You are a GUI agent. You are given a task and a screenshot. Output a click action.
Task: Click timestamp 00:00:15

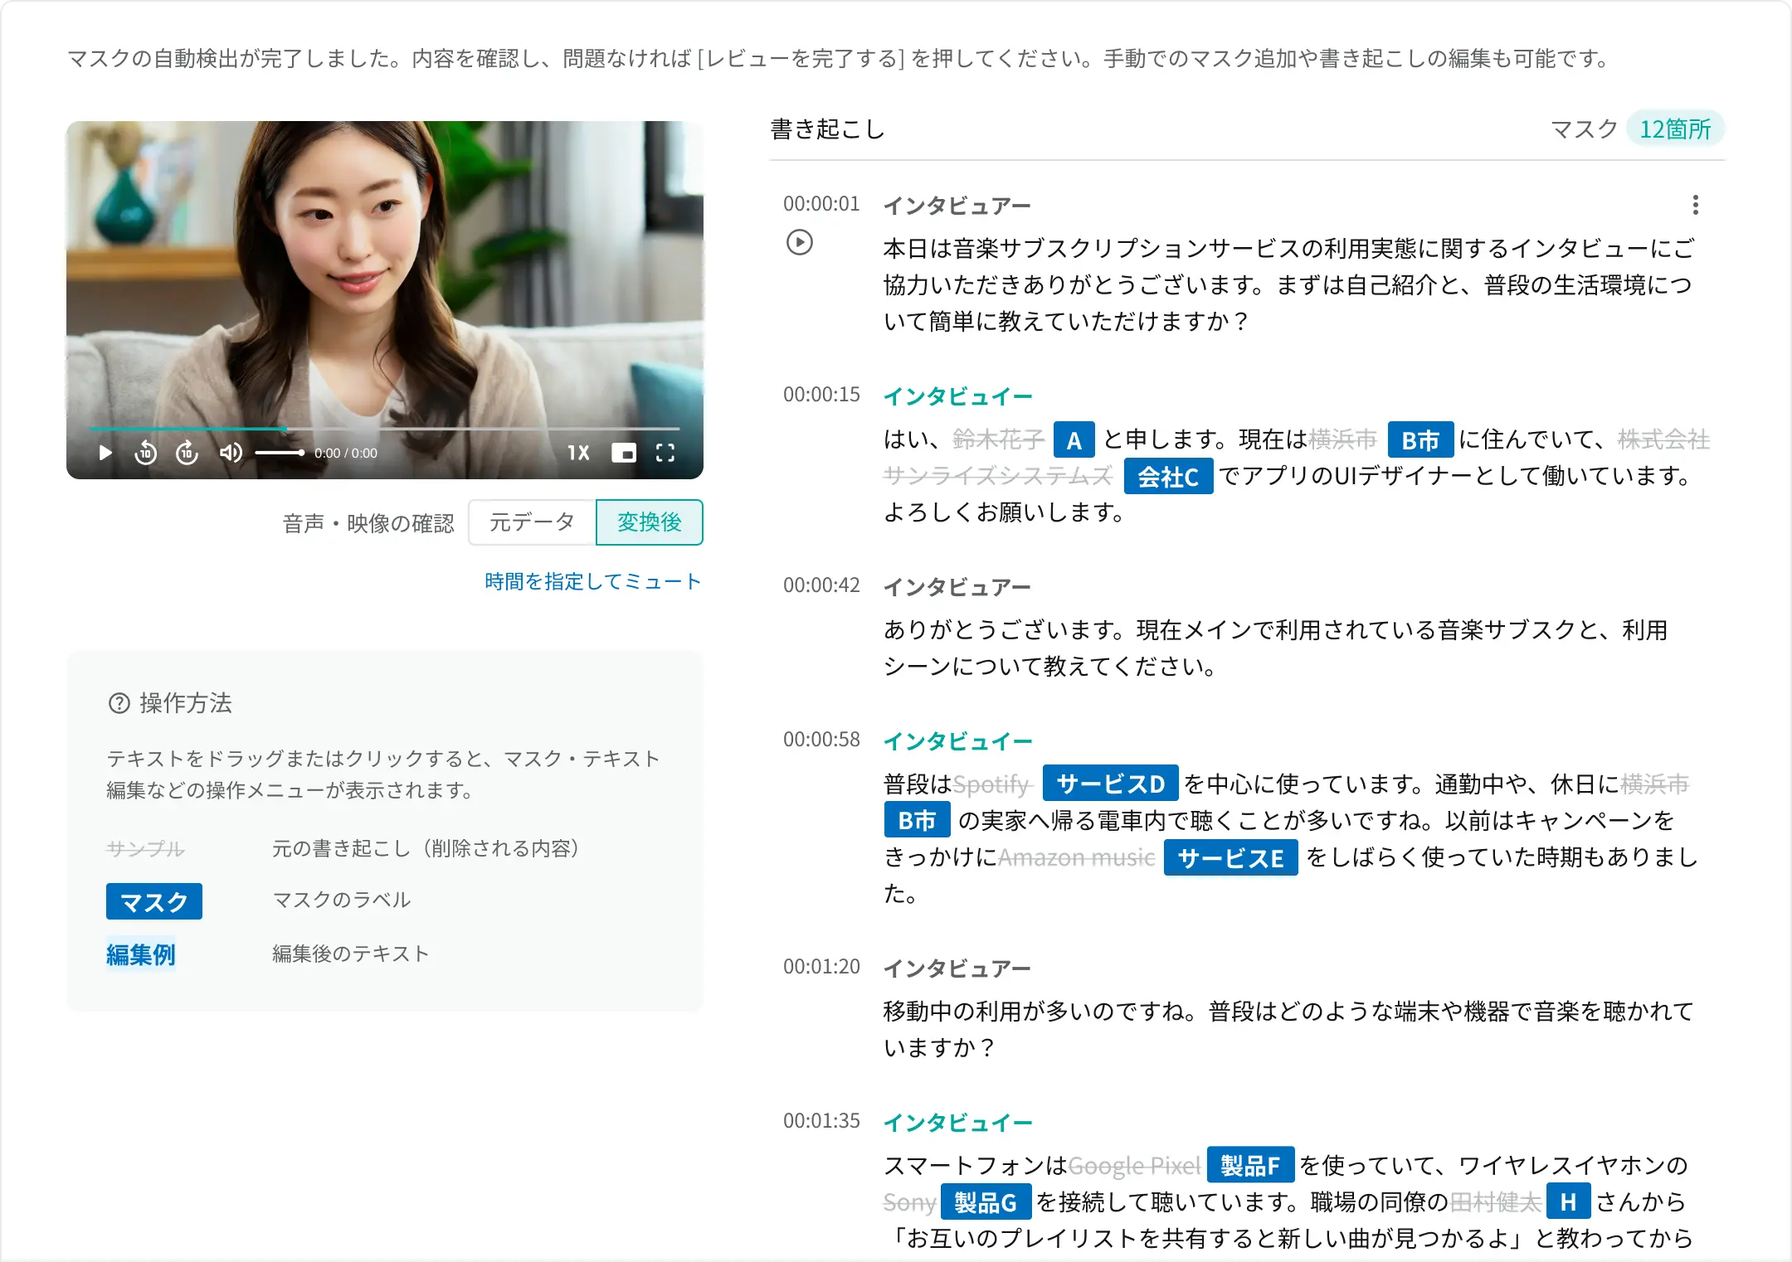coord(821,395)
